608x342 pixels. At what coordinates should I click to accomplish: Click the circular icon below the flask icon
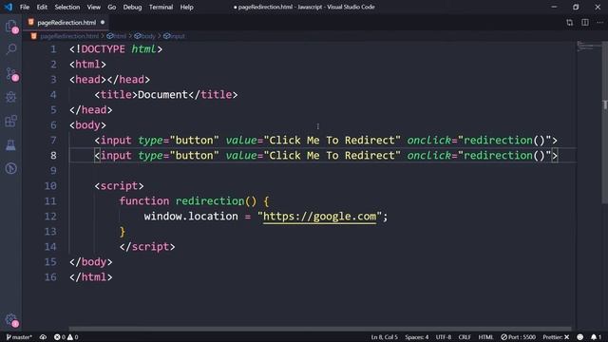pos(11,169)
